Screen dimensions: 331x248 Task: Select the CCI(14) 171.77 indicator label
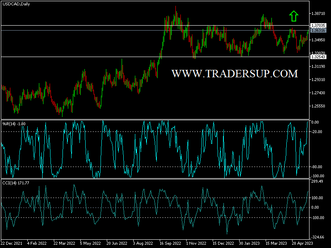16,183
